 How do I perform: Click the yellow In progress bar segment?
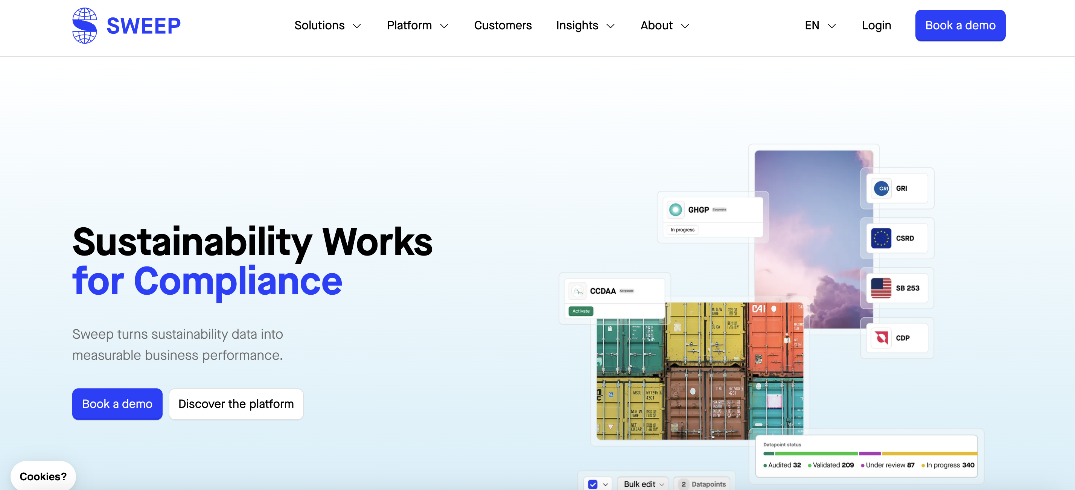(929, 454)
